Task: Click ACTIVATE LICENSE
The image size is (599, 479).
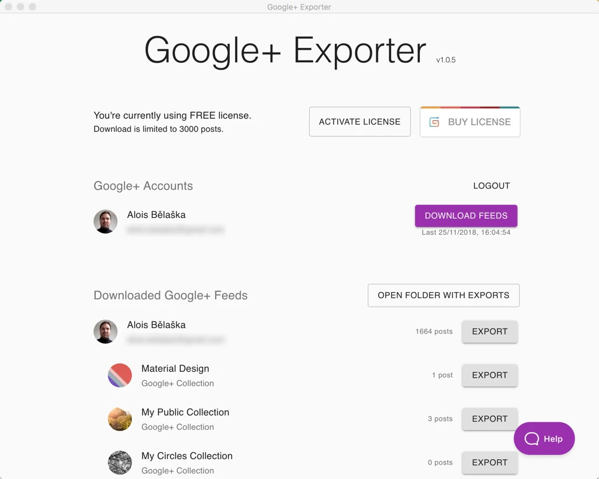Action: point(359,122)
